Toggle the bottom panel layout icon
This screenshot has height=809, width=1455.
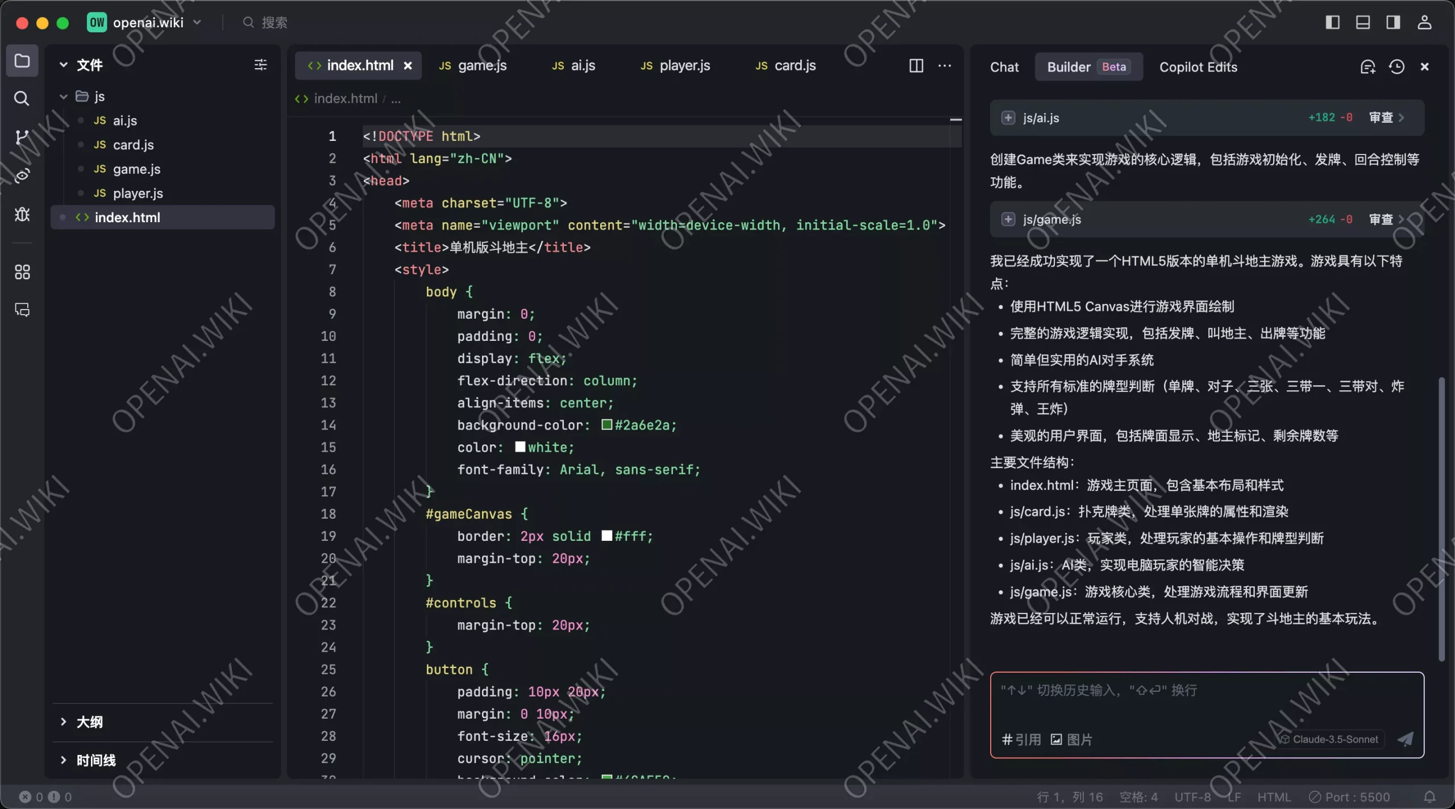click(x=1363, y=22)
